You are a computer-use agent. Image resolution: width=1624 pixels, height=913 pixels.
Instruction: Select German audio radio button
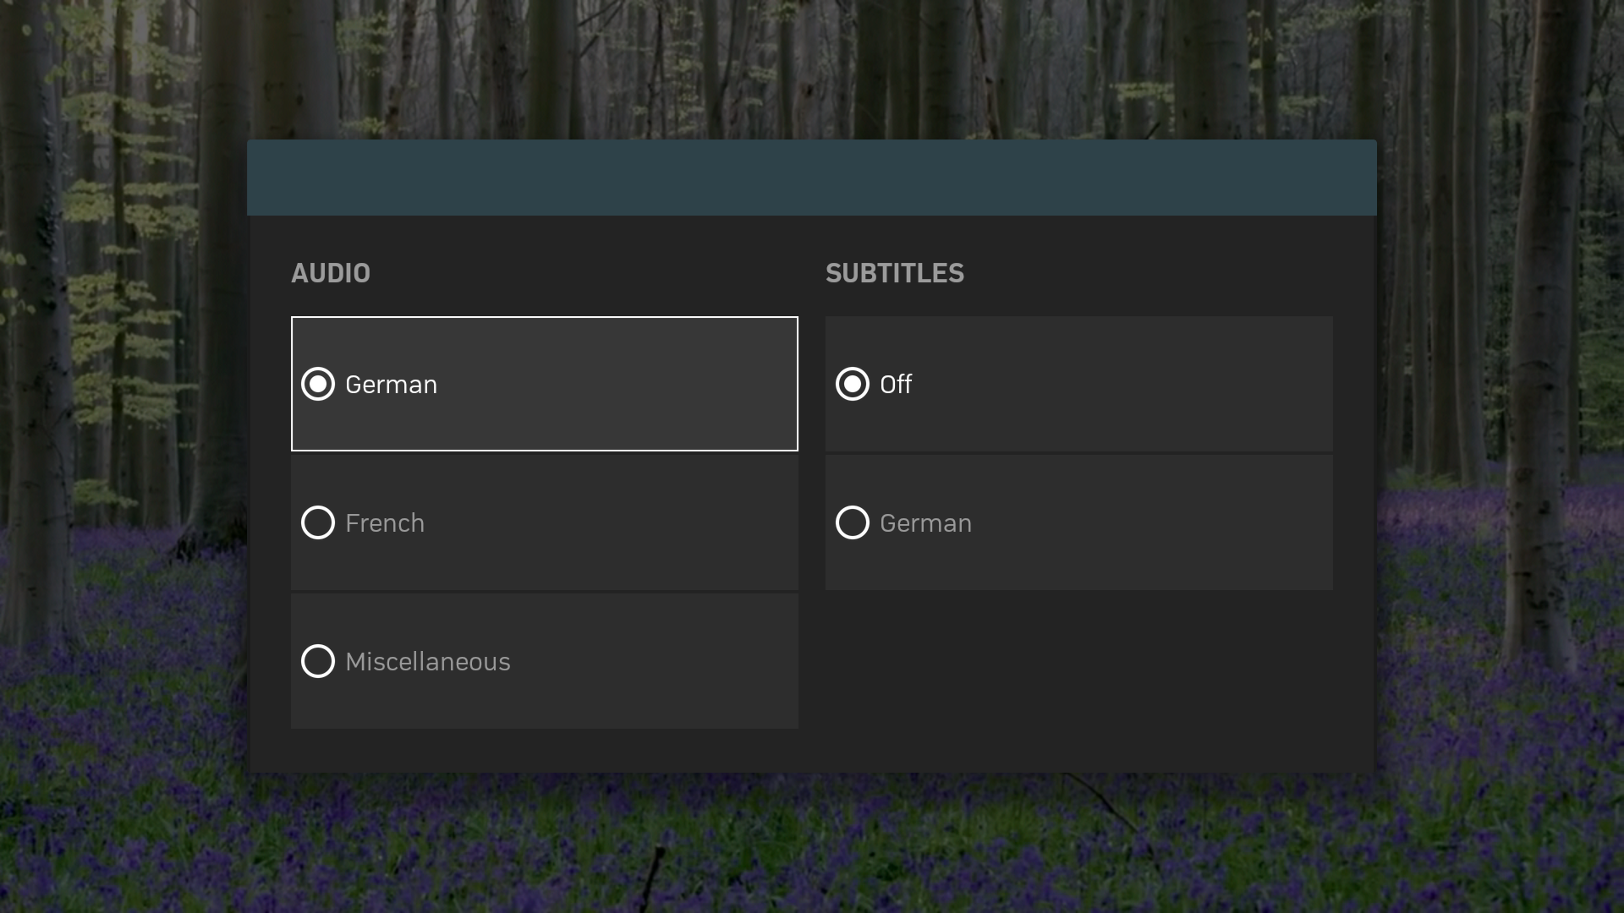[x=545, y=384]
